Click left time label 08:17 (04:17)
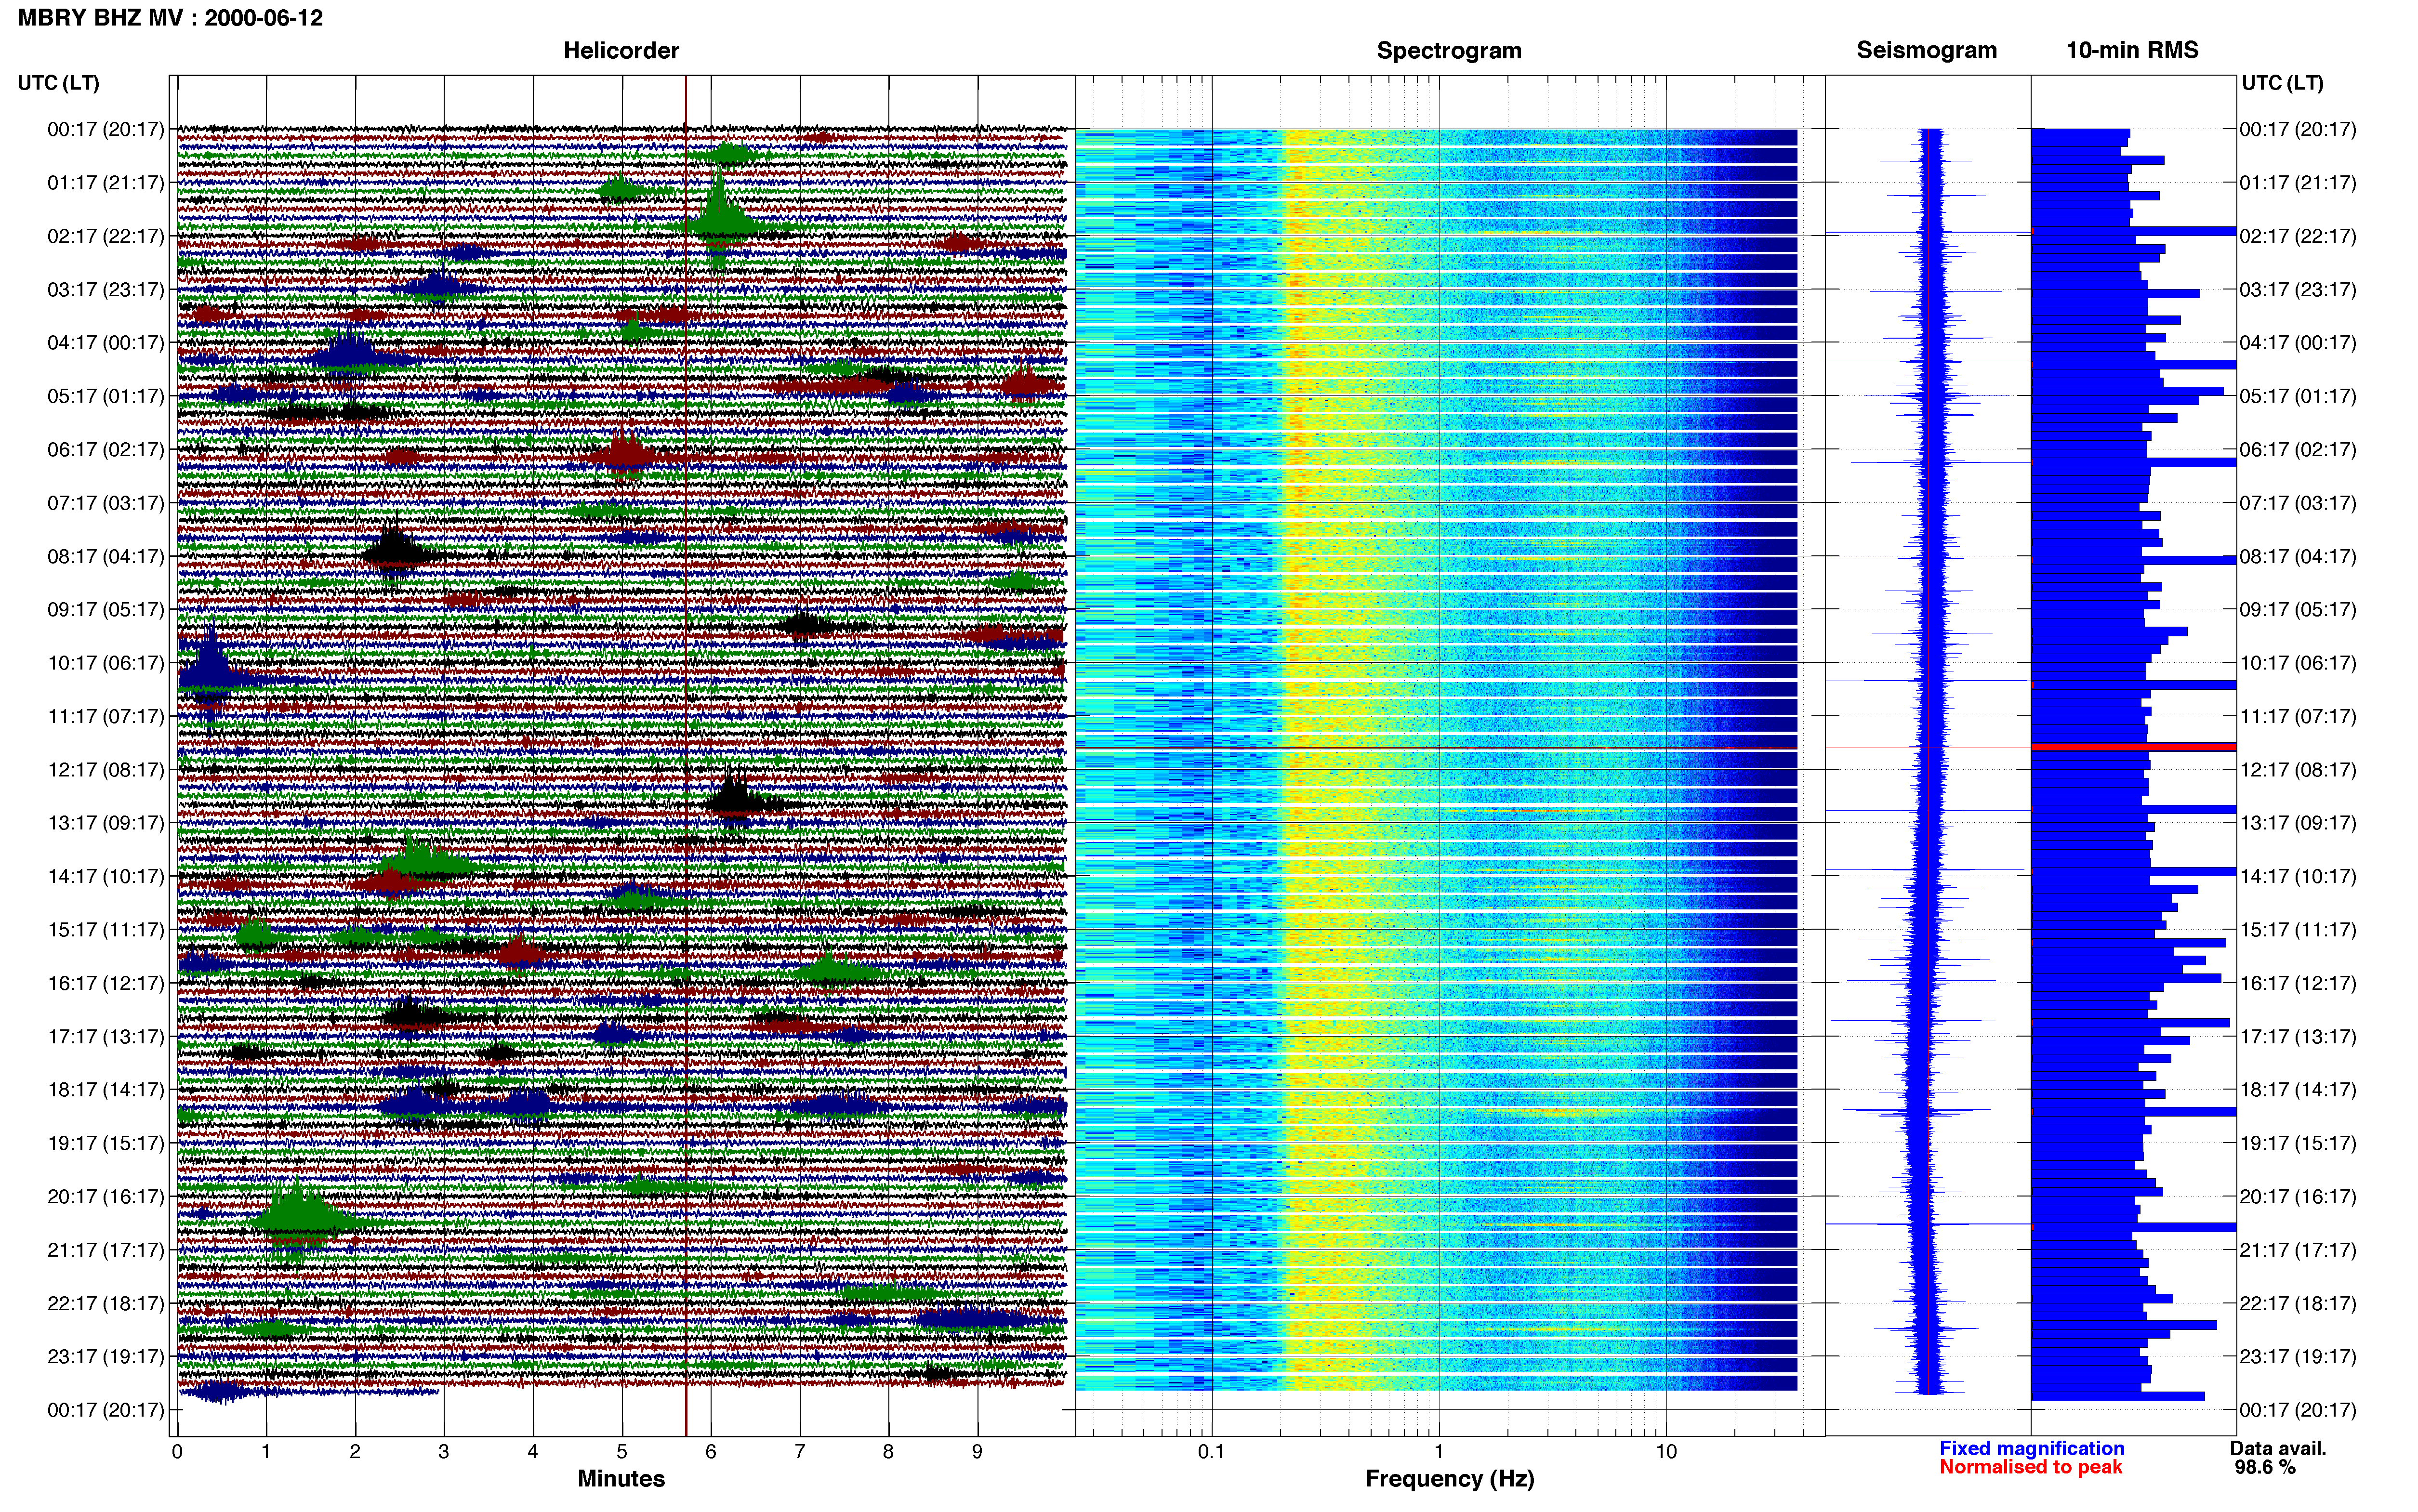Screen dimensions: 2418x1512 105,556
